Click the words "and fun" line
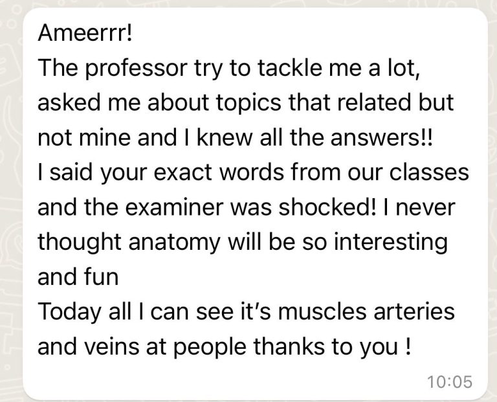 pyautogui.click(x=79, y=276)
